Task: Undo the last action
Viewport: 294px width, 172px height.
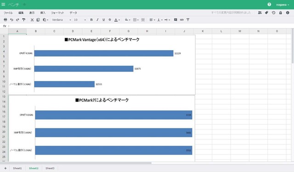Action: point(11,20)
